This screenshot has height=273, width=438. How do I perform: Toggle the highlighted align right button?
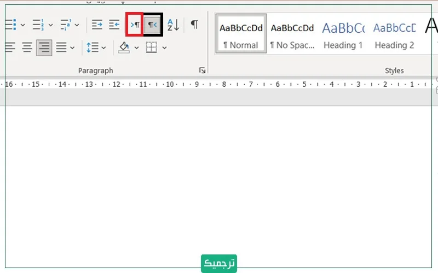(44, 48)
